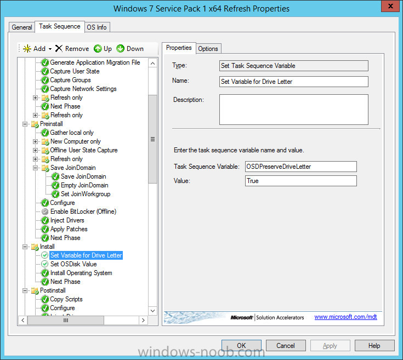Click the Add toolbar star icon

(27, 49)
